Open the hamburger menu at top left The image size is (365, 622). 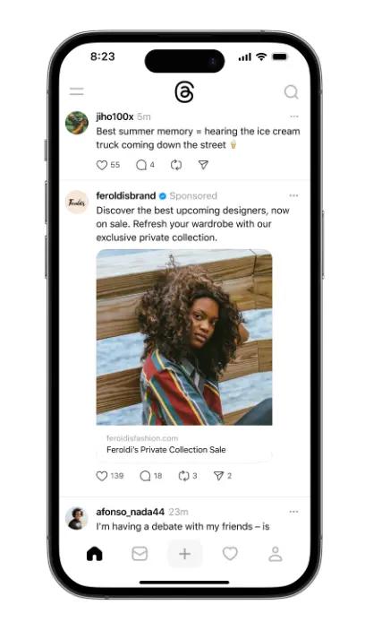click(76, 91)
